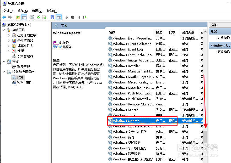Sort by the 启动类型 column header
The height and width of the screenshot is (163, 231).
pyautogui.click(x=188, y=32)
